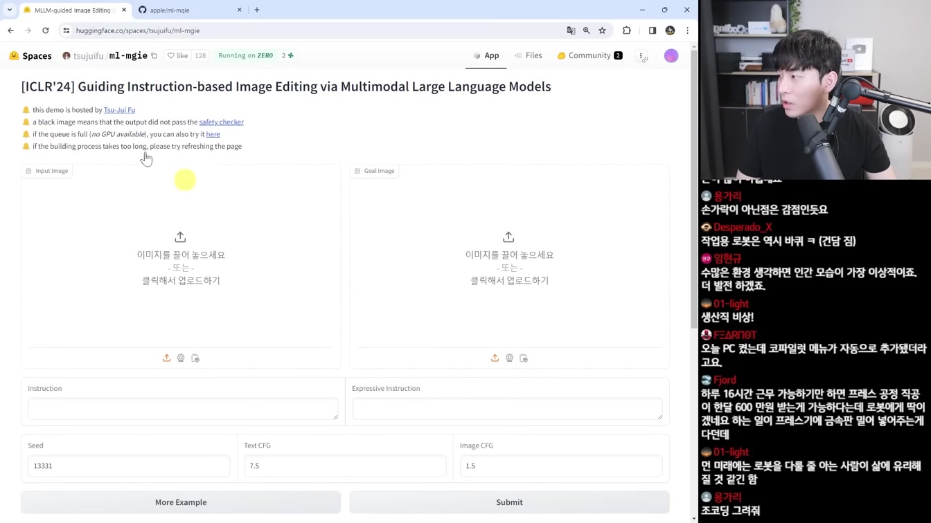Viewport: 931px width, 523px height.
Task: Open the Community tab
Action: tap(589, 55)
